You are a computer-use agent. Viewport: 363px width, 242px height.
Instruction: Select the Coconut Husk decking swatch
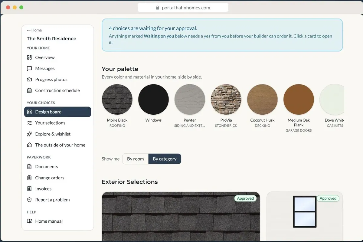click(x=262, y=100)
